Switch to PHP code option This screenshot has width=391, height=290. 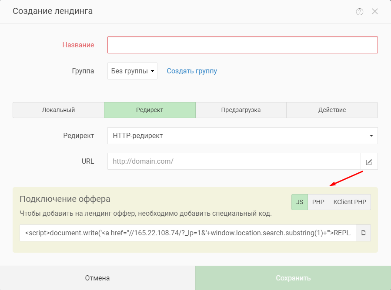(x=318, y=202)
